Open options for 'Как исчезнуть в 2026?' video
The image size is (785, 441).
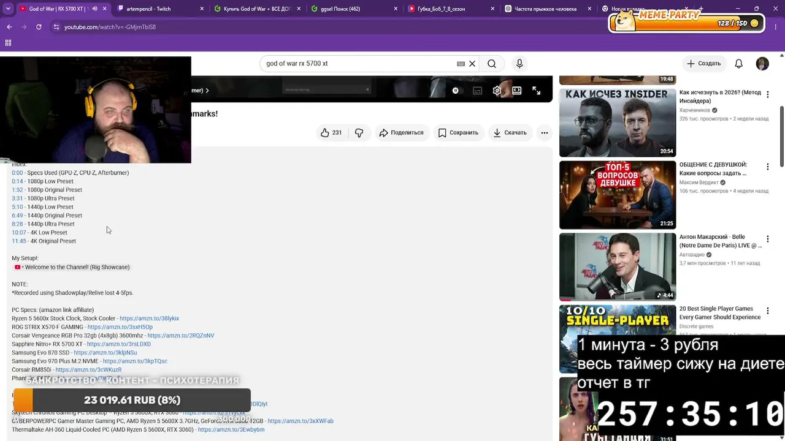click(x=767, y=95)
